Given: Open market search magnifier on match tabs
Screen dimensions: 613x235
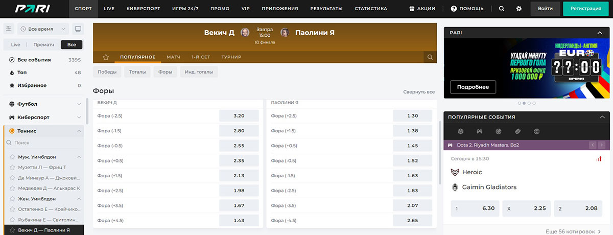Looking at the screenshot, I should (x=430, y=57).
